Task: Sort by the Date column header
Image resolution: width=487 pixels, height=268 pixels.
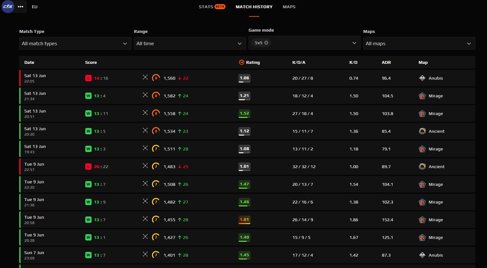Action: pyautogui.click(x=29, y=62)
